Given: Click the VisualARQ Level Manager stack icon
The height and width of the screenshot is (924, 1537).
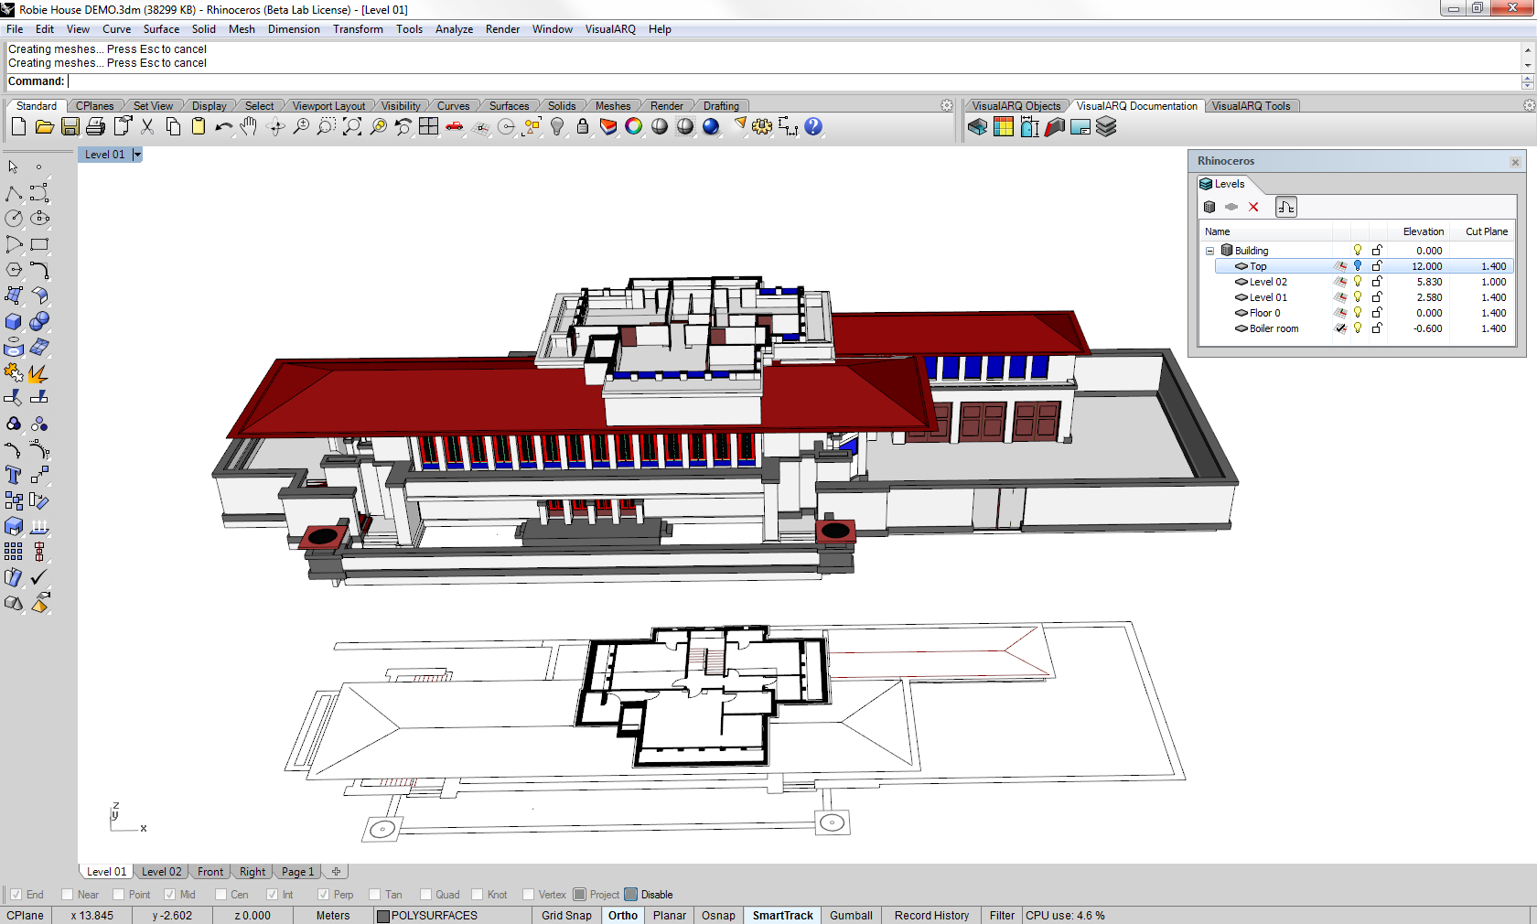Looking at the screenshot, I should coord(1106,127).
